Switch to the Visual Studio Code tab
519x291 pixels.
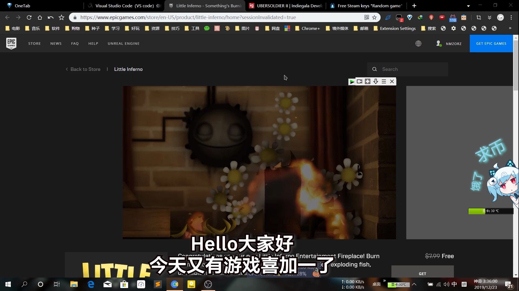pyautogui.click(x=124, y=6)
